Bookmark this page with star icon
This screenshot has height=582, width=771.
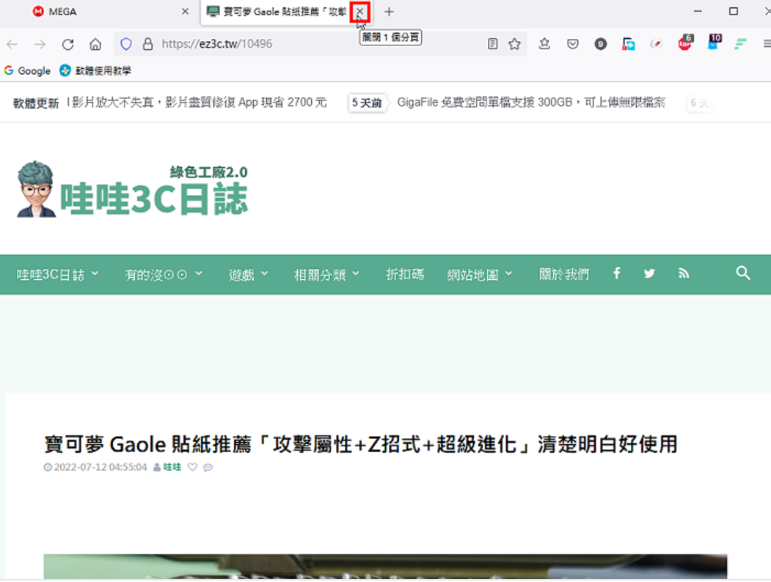pyautogui.click(x=514, y=44)
